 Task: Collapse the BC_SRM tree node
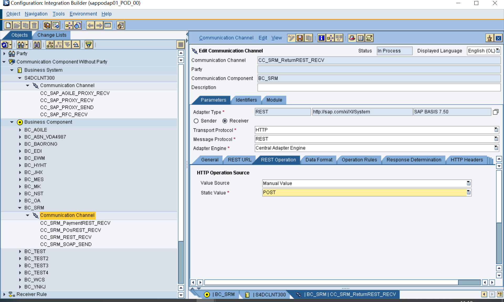pyautogui.click(x=20, y=208)
